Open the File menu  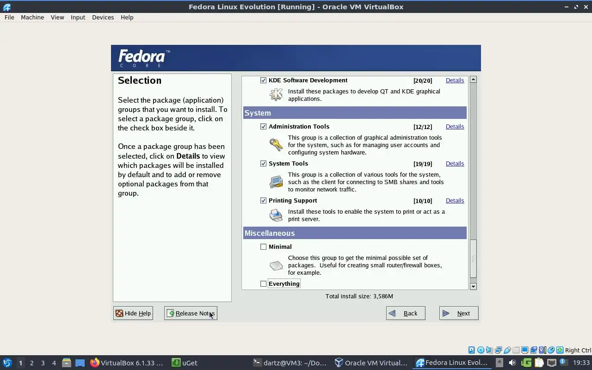click(x=9, y=17)
